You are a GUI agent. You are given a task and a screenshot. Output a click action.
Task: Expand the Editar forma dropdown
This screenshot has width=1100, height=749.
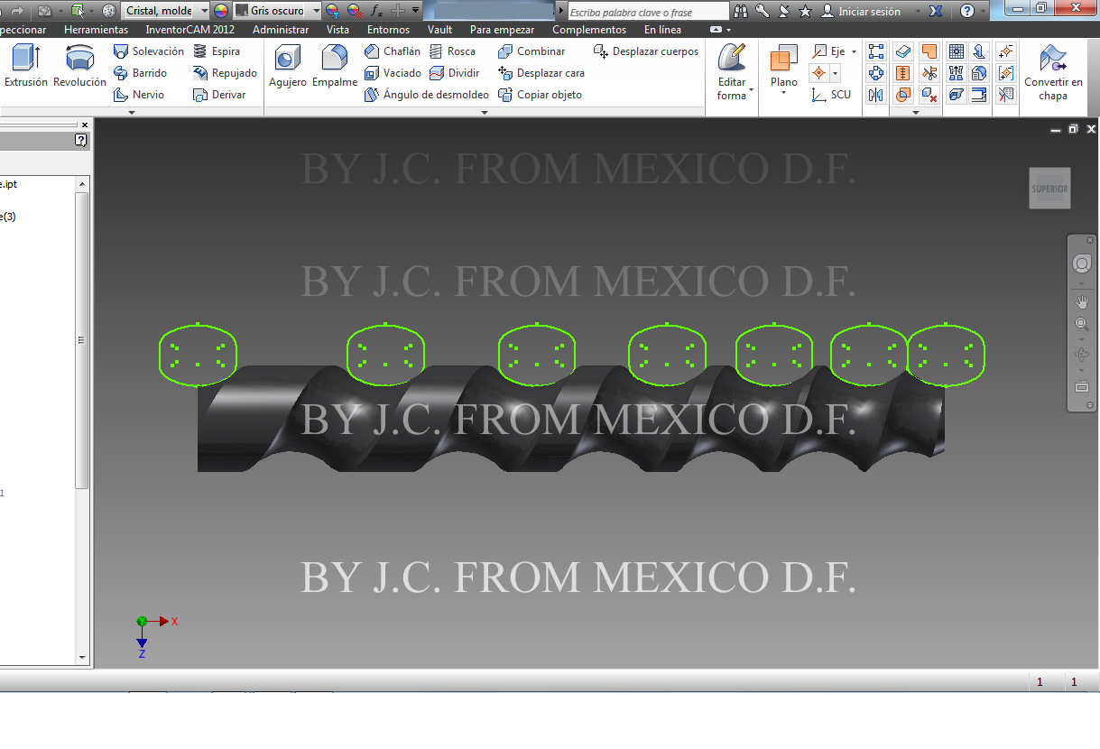point(751,90)
